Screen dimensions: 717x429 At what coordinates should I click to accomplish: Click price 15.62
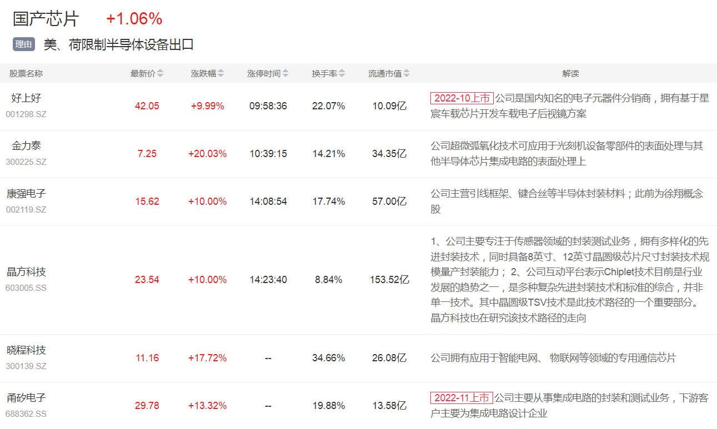coord(147,201)
